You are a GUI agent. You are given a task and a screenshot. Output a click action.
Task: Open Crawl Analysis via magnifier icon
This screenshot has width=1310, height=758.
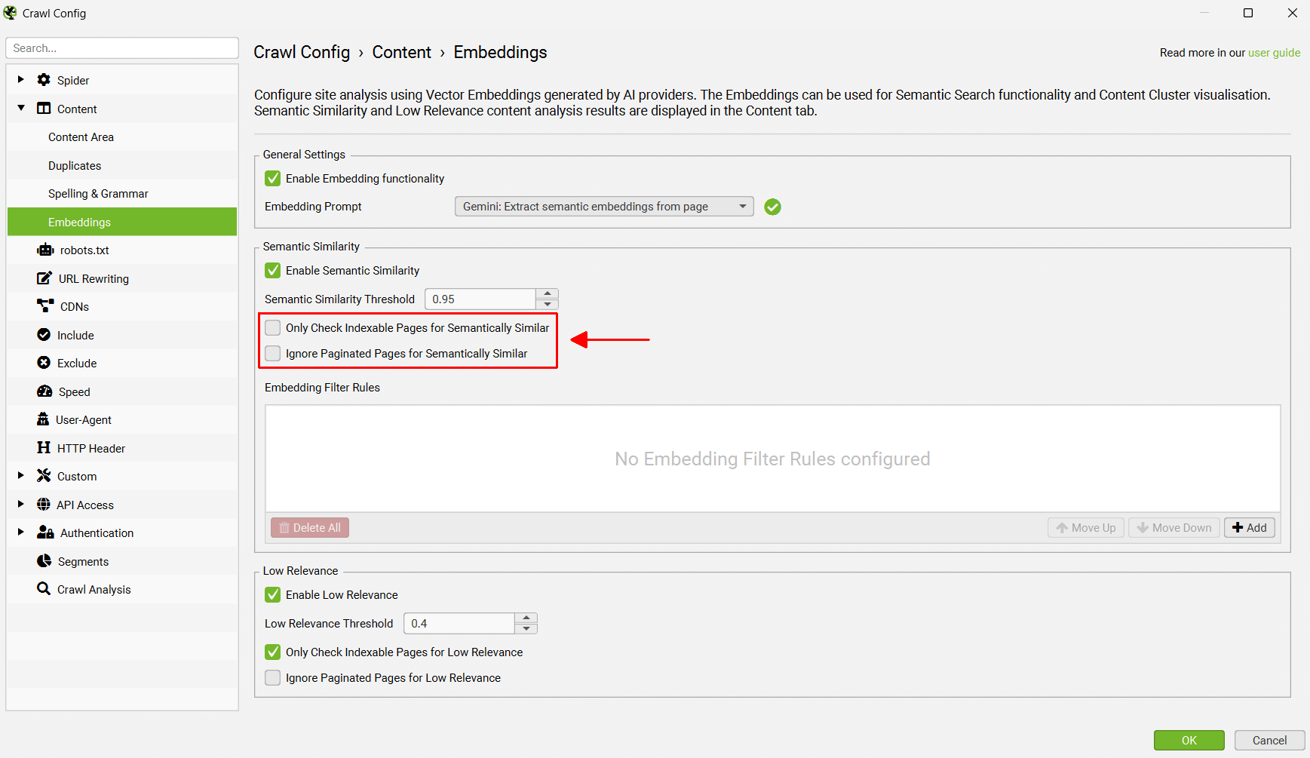click(43, 589)
